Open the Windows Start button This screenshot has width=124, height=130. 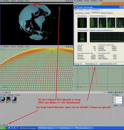(x=3, y=128)
